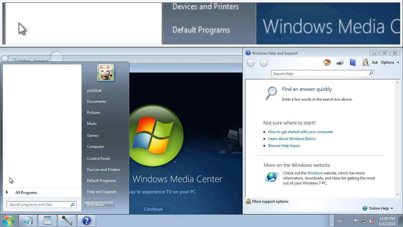This screenshot has height=227, width=403.
Task: Open the Notepad taskbar icon
Action: (x=28, y=220)
